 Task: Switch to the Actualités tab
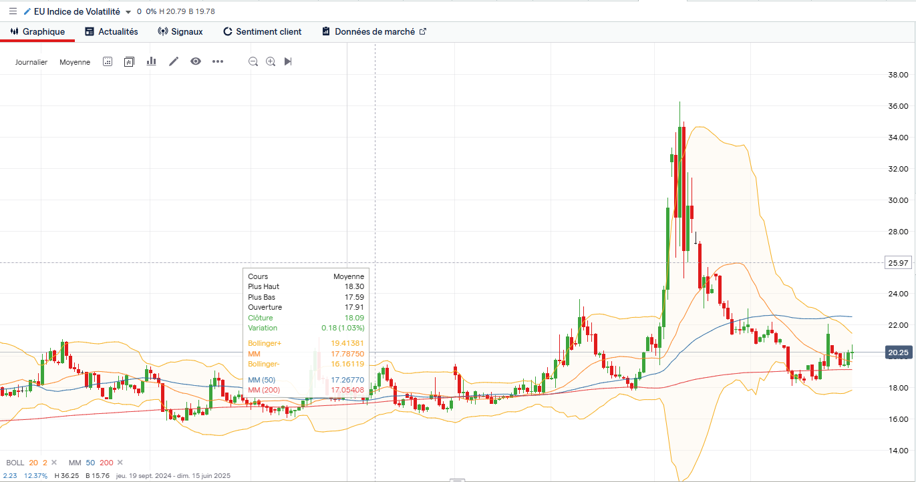[x=112, y=31]
